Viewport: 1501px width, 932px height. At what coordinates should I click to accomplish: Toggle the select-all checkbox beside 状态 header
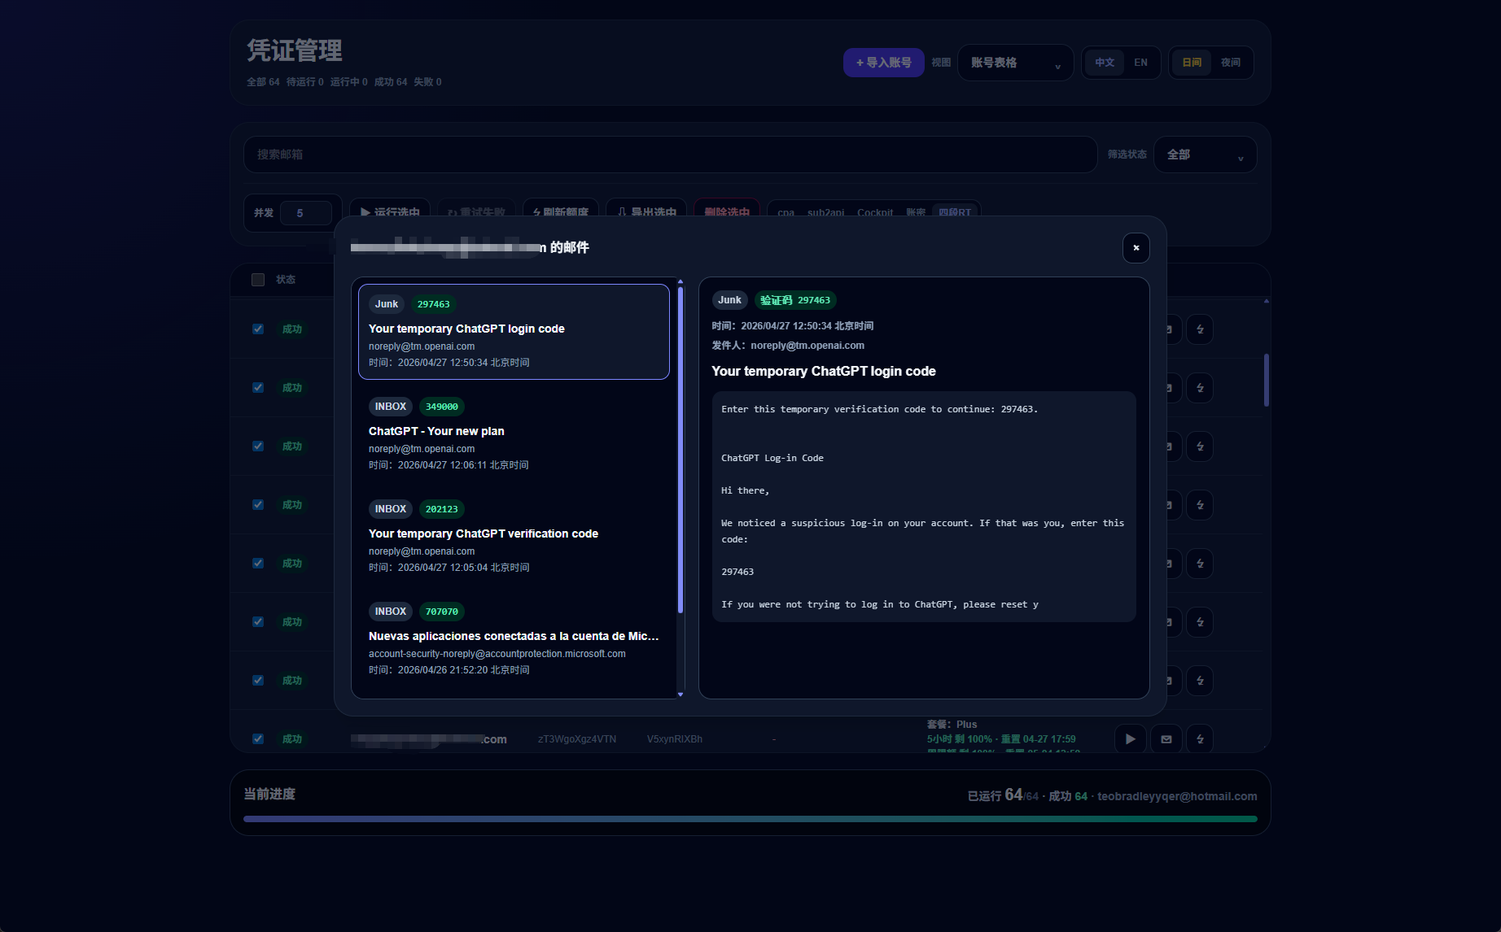click(x=258, y=280)
